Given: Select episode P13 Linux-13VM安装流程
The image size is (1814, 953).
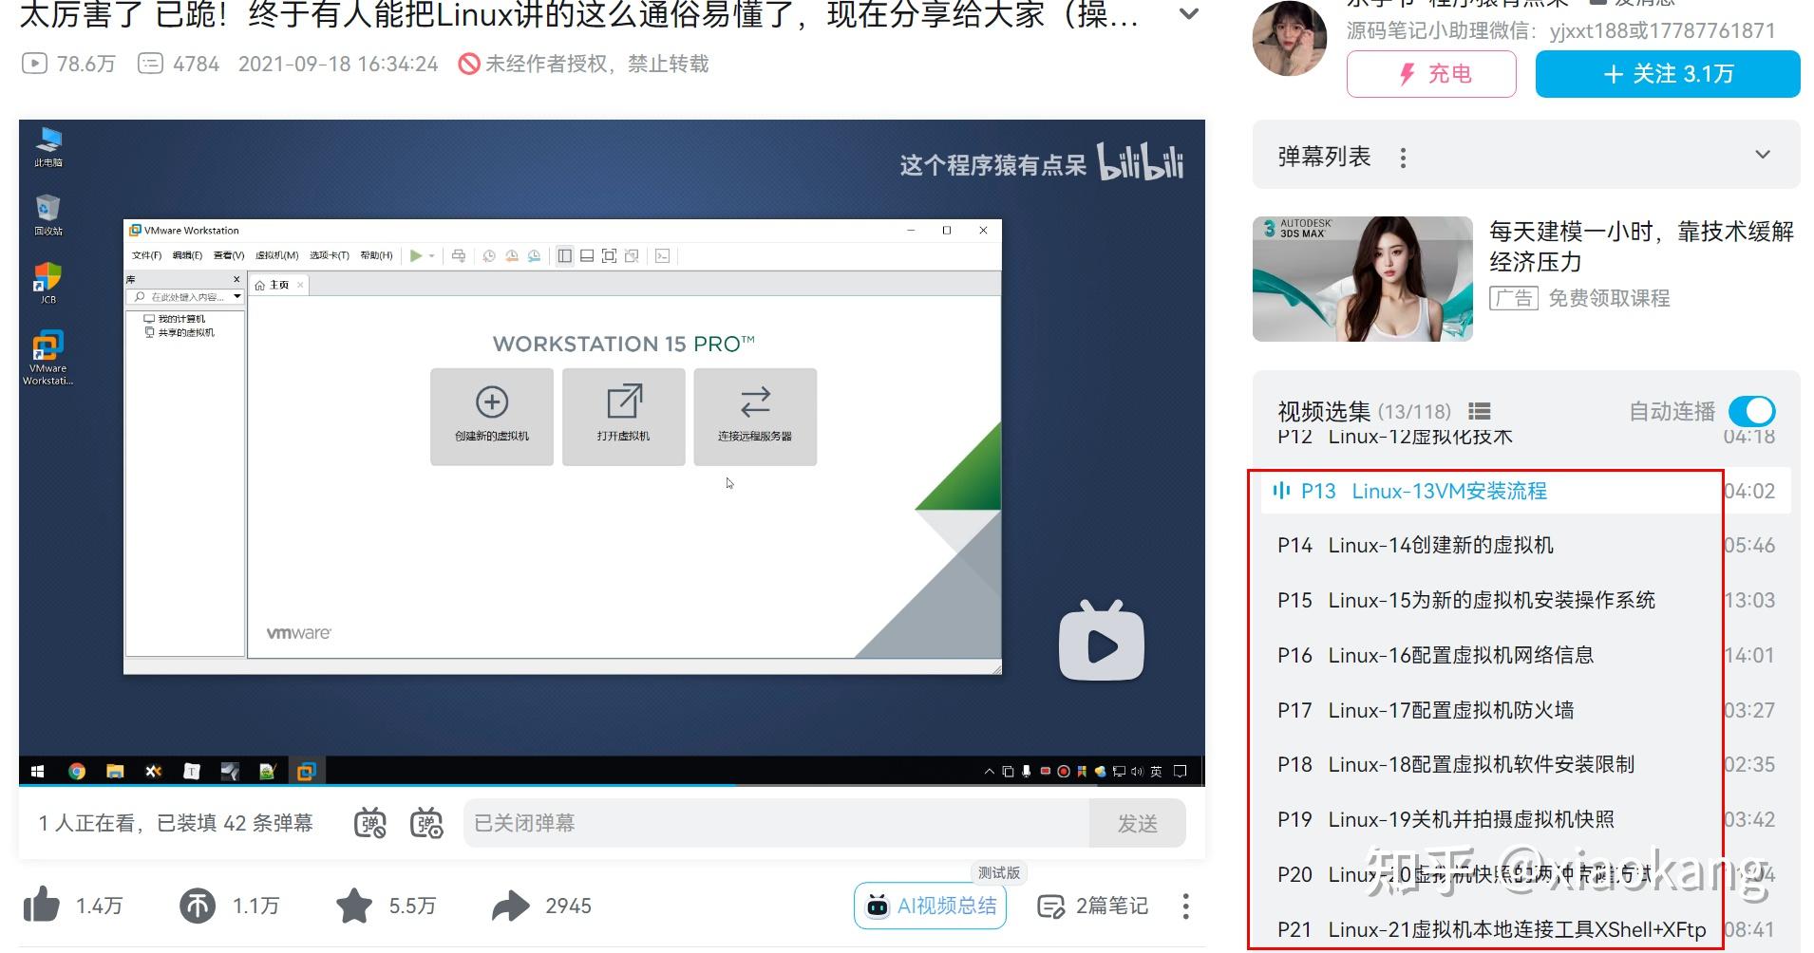Looking at the screenshot, I should (1525, 491).
